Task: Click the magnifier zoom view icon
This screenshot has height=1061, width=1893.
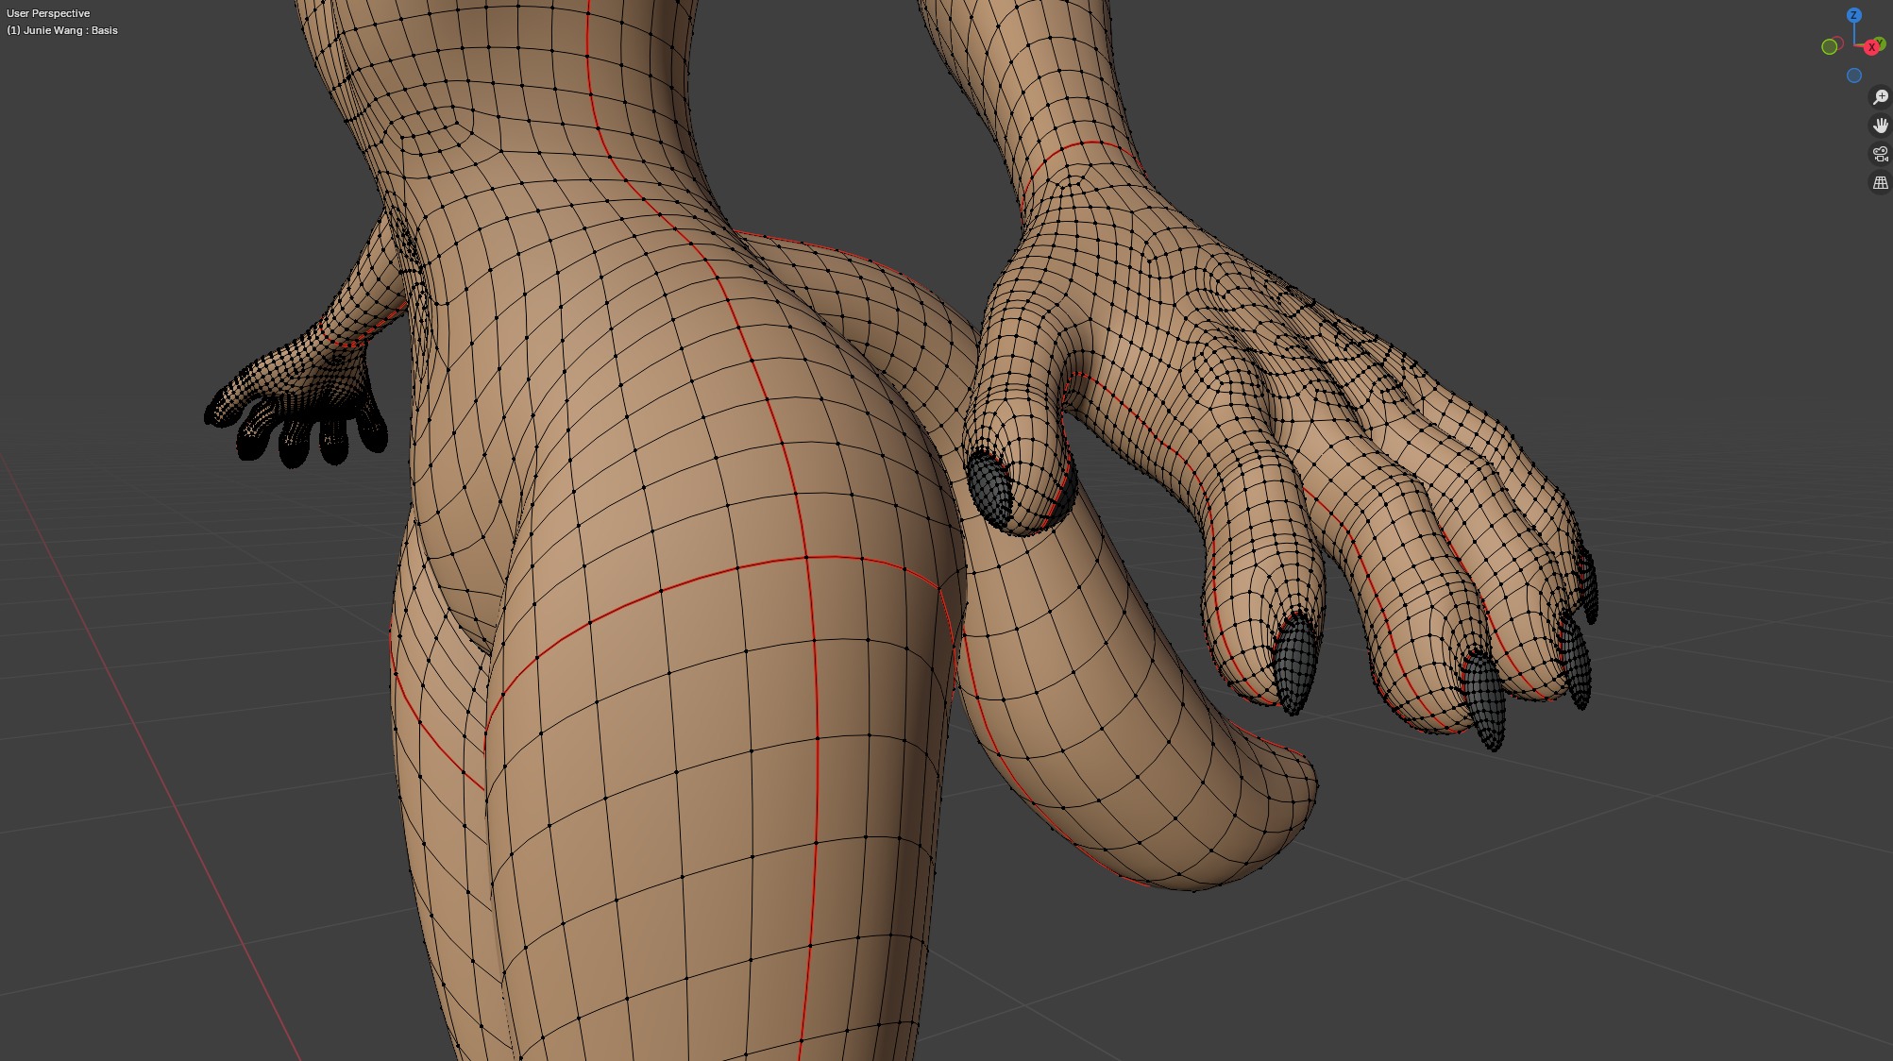Action: (x=1880, y=97)
